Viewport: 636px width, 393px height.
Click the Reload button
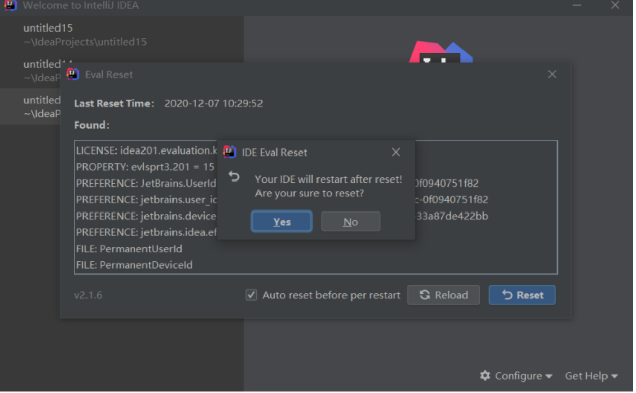click(443, 295)
